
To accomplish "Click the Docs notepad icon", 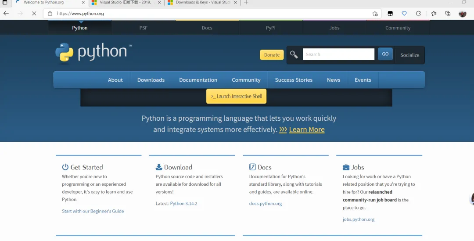I will coord(252,167).
